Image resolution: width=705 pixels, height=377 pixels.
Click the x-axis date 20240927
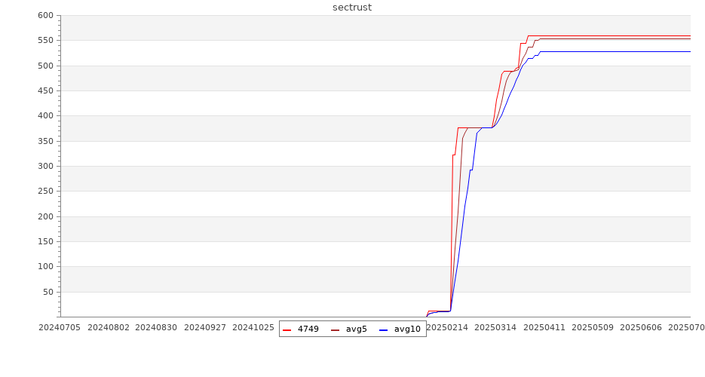tap(205, 327)
